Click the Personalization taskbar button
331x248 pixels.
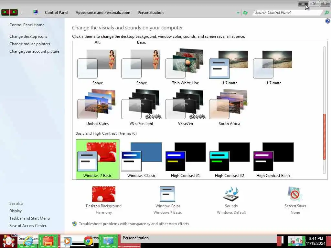(x=135, y=238)
